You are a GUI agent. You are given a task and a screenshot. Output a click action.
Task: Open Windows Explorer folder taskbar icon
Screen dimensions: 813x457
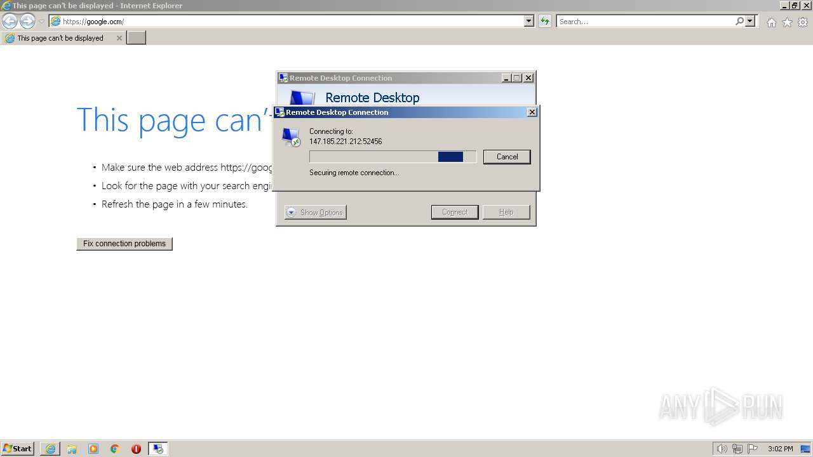tap(72, 449)
